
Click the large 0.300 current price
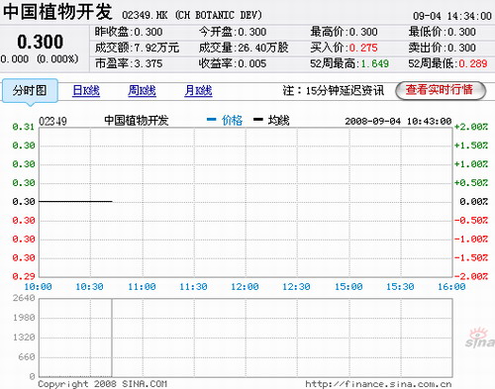tap(41, 42)
